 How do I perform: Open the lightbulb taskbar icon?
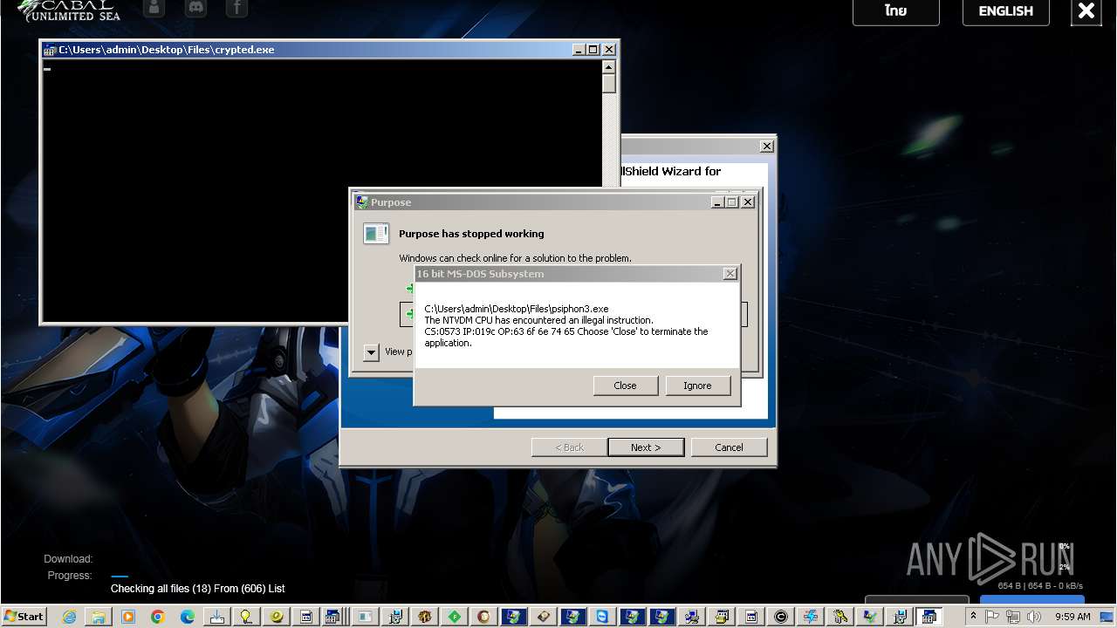click(x=247, y=617)
